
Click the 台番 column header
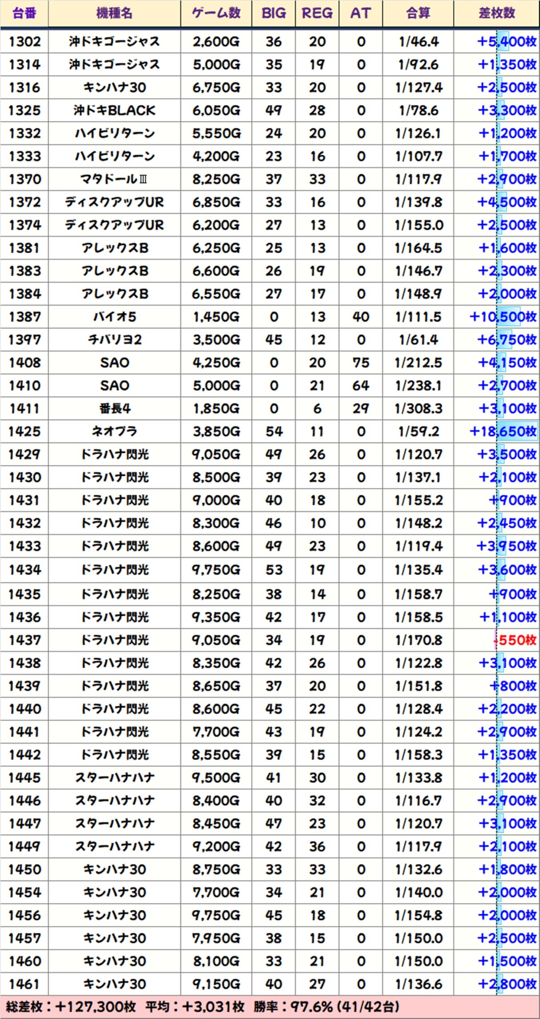point(24,14)
